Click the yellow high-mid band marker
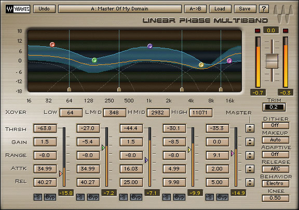Screen dimensions: 299x210 tap(201, 65)
